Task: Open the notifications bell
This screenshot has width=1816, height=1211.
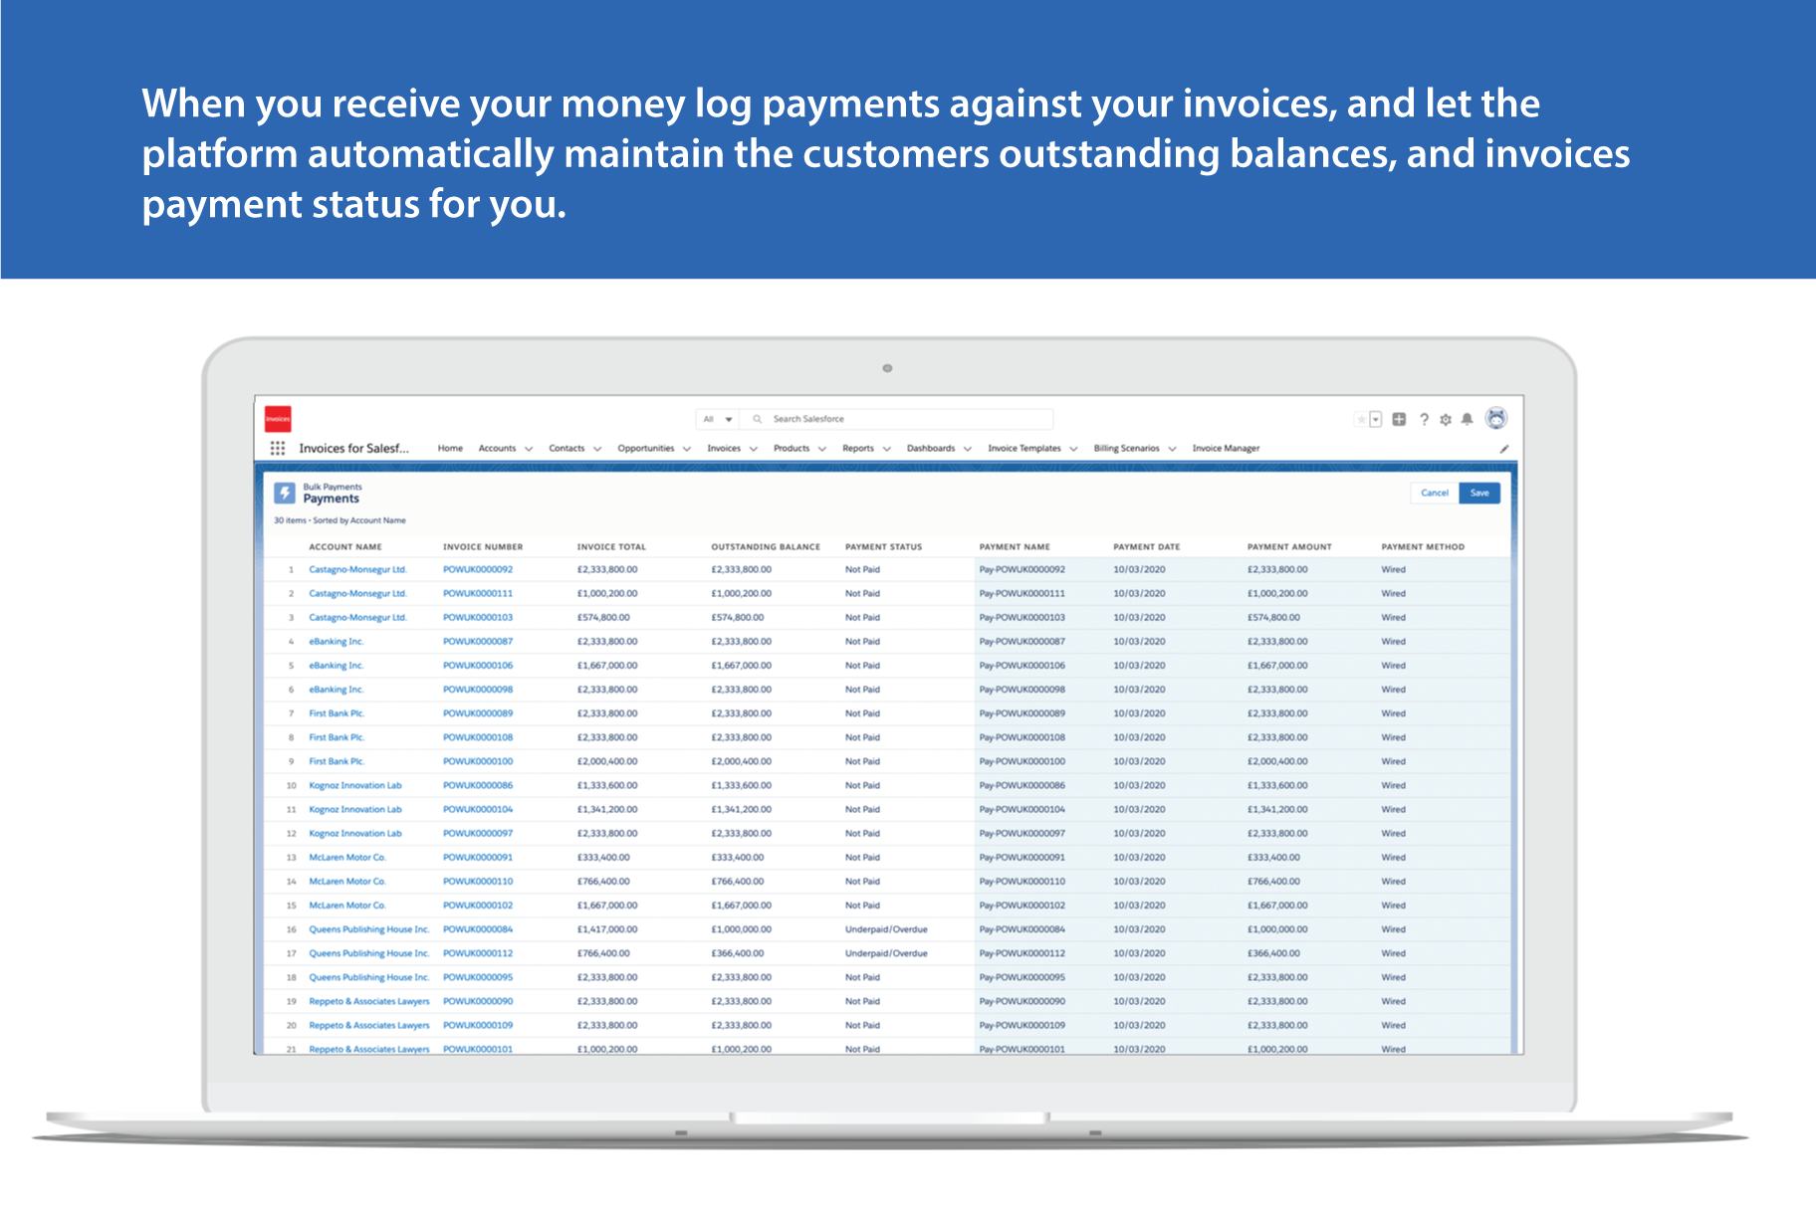Action: tap(1467, 419)
